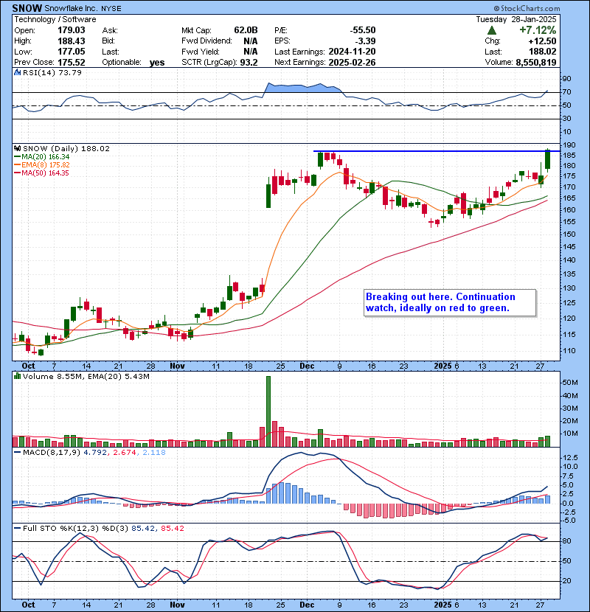The height and width of the screenshot is (612, 590).
Task: Click the Volume 8,550,819 value in header
Action: pyautogui.click(x=535, y=63)
